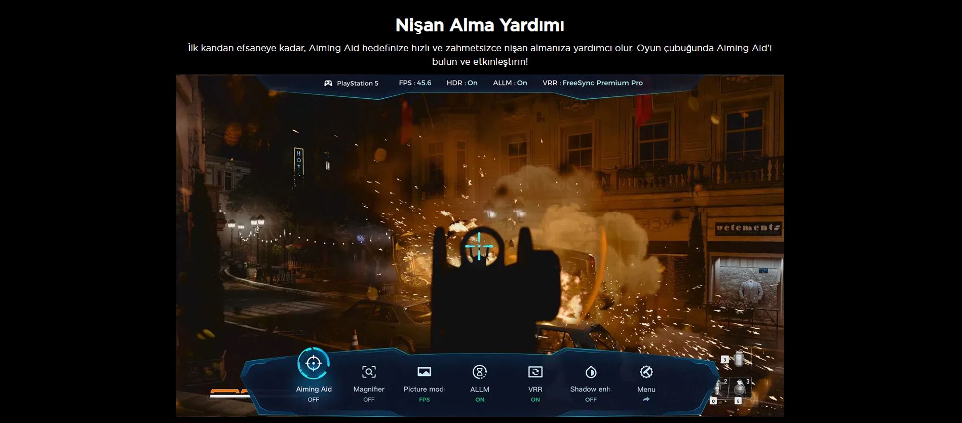Viewport: 962px width, 423px height.
Task: Open the Picture mode icon
Action: pyautogui.click(x=424, y=372)
